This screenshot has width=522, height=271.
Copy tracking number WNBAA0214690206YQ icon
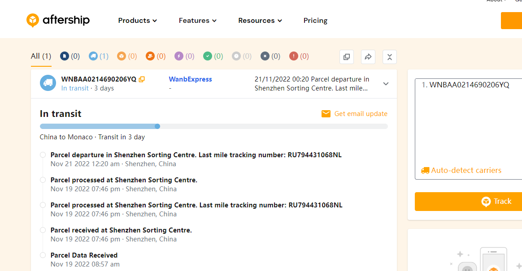[x=142, y=79]
